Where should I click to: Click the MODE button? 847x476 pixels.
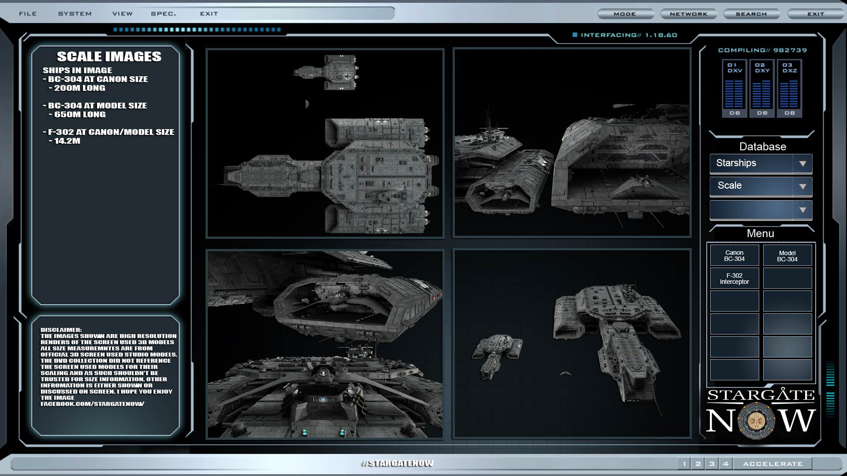click(x=625, y=14)
